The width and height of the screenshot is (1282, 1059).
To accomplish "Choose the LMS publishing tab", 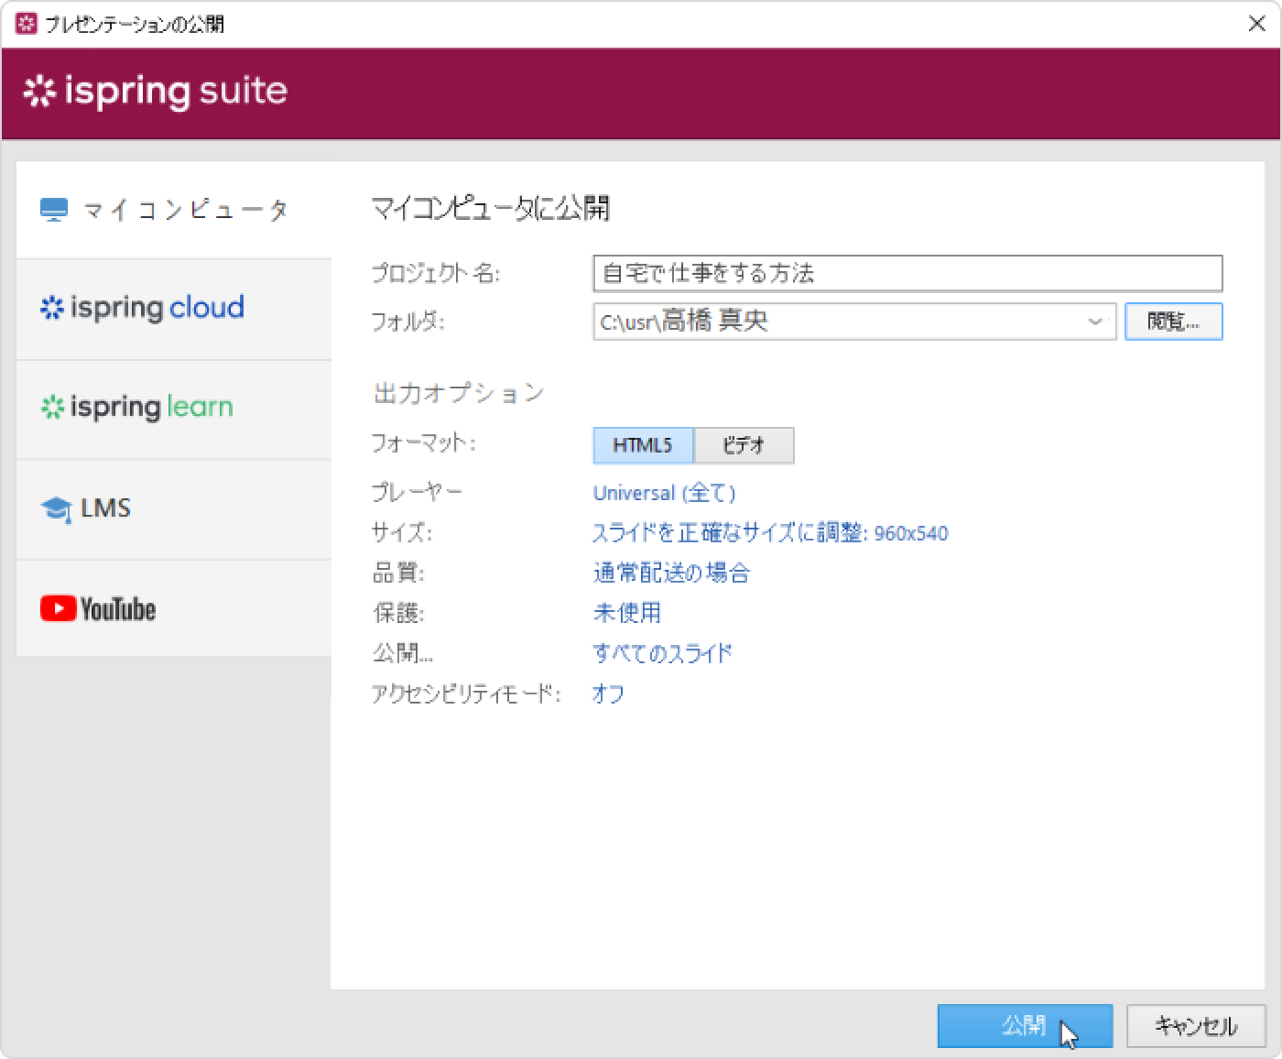I will coord(174,508).
